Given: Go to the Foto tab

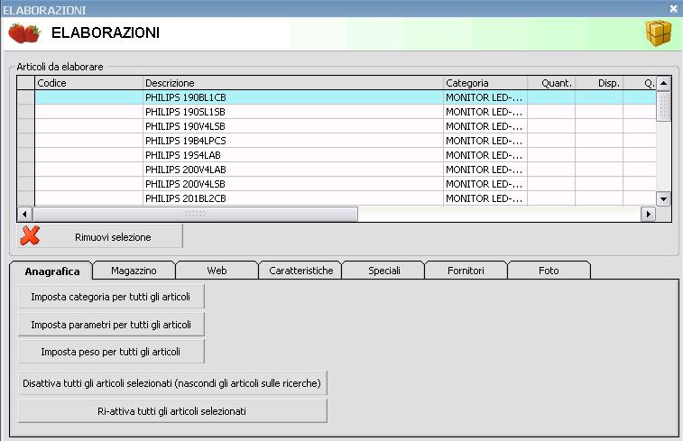Looking at the screenshot, I should [x=549, y=271].
